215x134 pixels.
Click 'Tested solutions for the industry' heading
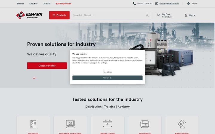click(107, 99)
